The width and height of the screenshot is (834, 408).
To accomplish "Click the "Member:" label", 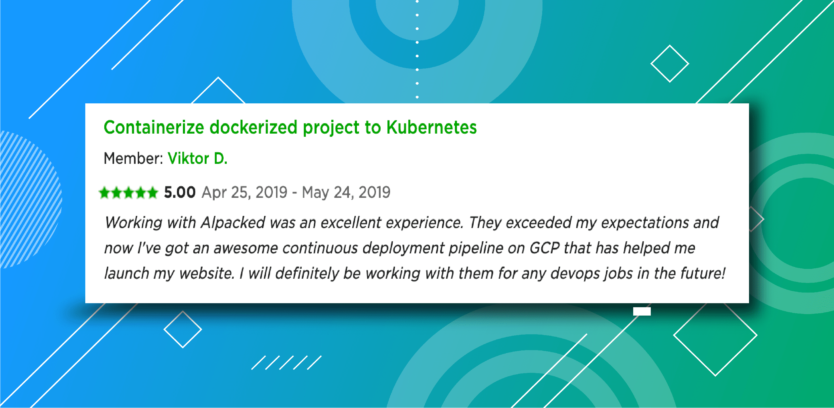I will point(133,159).
